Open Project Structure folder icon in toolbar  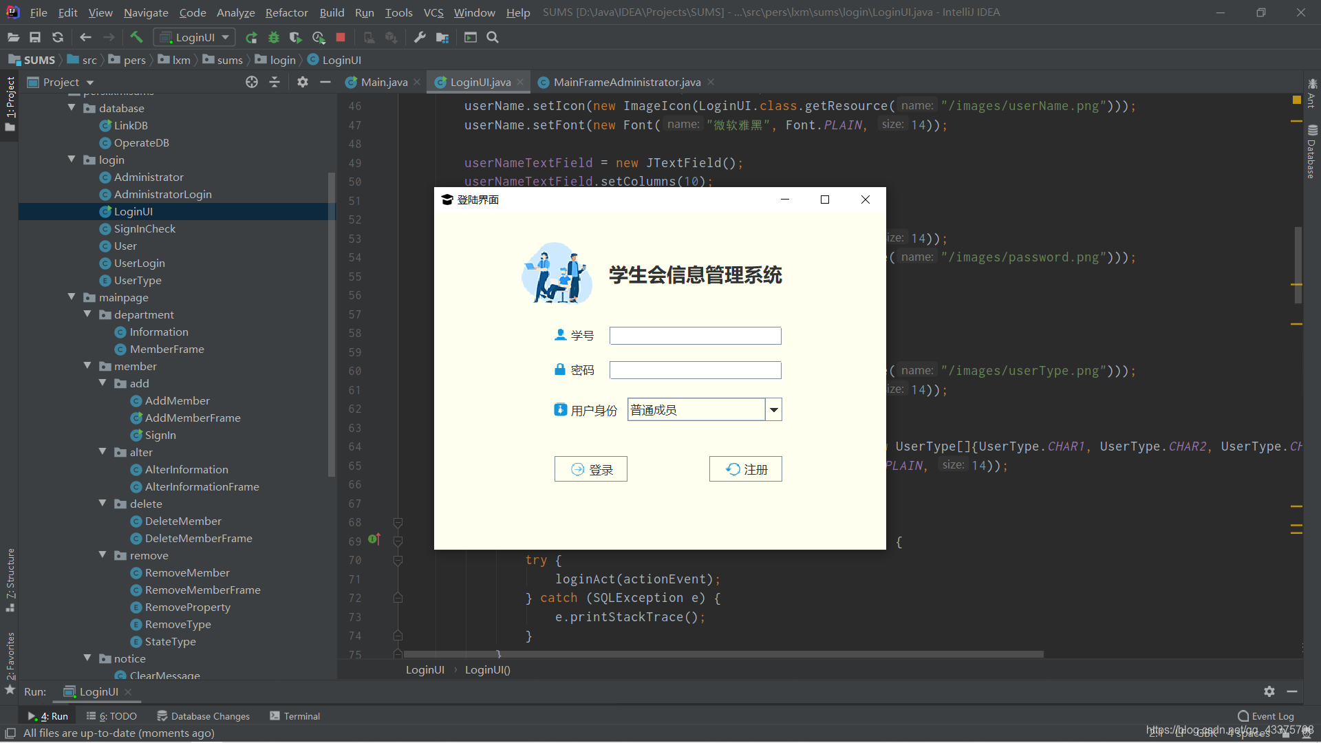[x=442, y=37]
